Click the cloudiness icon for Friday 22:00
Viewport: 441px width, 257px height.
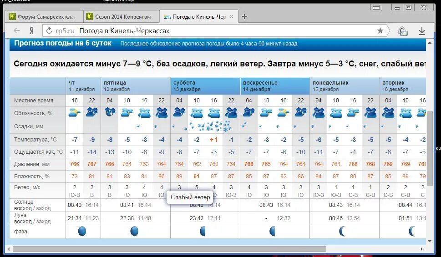coord(162,113)
